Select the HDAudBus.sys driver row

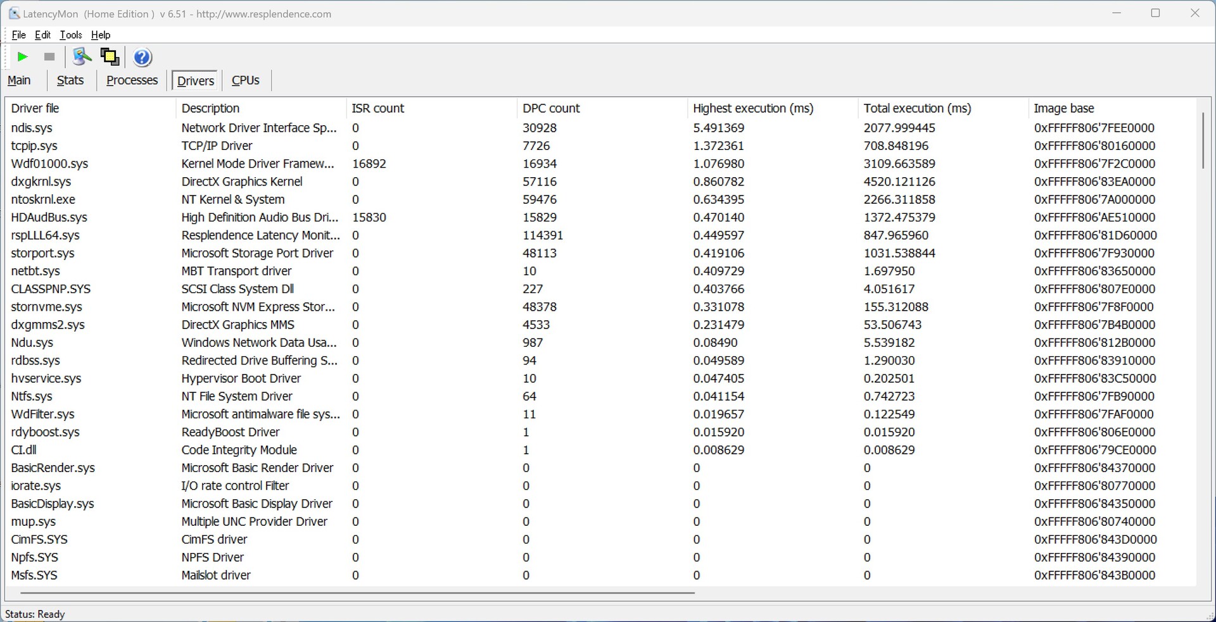coord(600,217)
